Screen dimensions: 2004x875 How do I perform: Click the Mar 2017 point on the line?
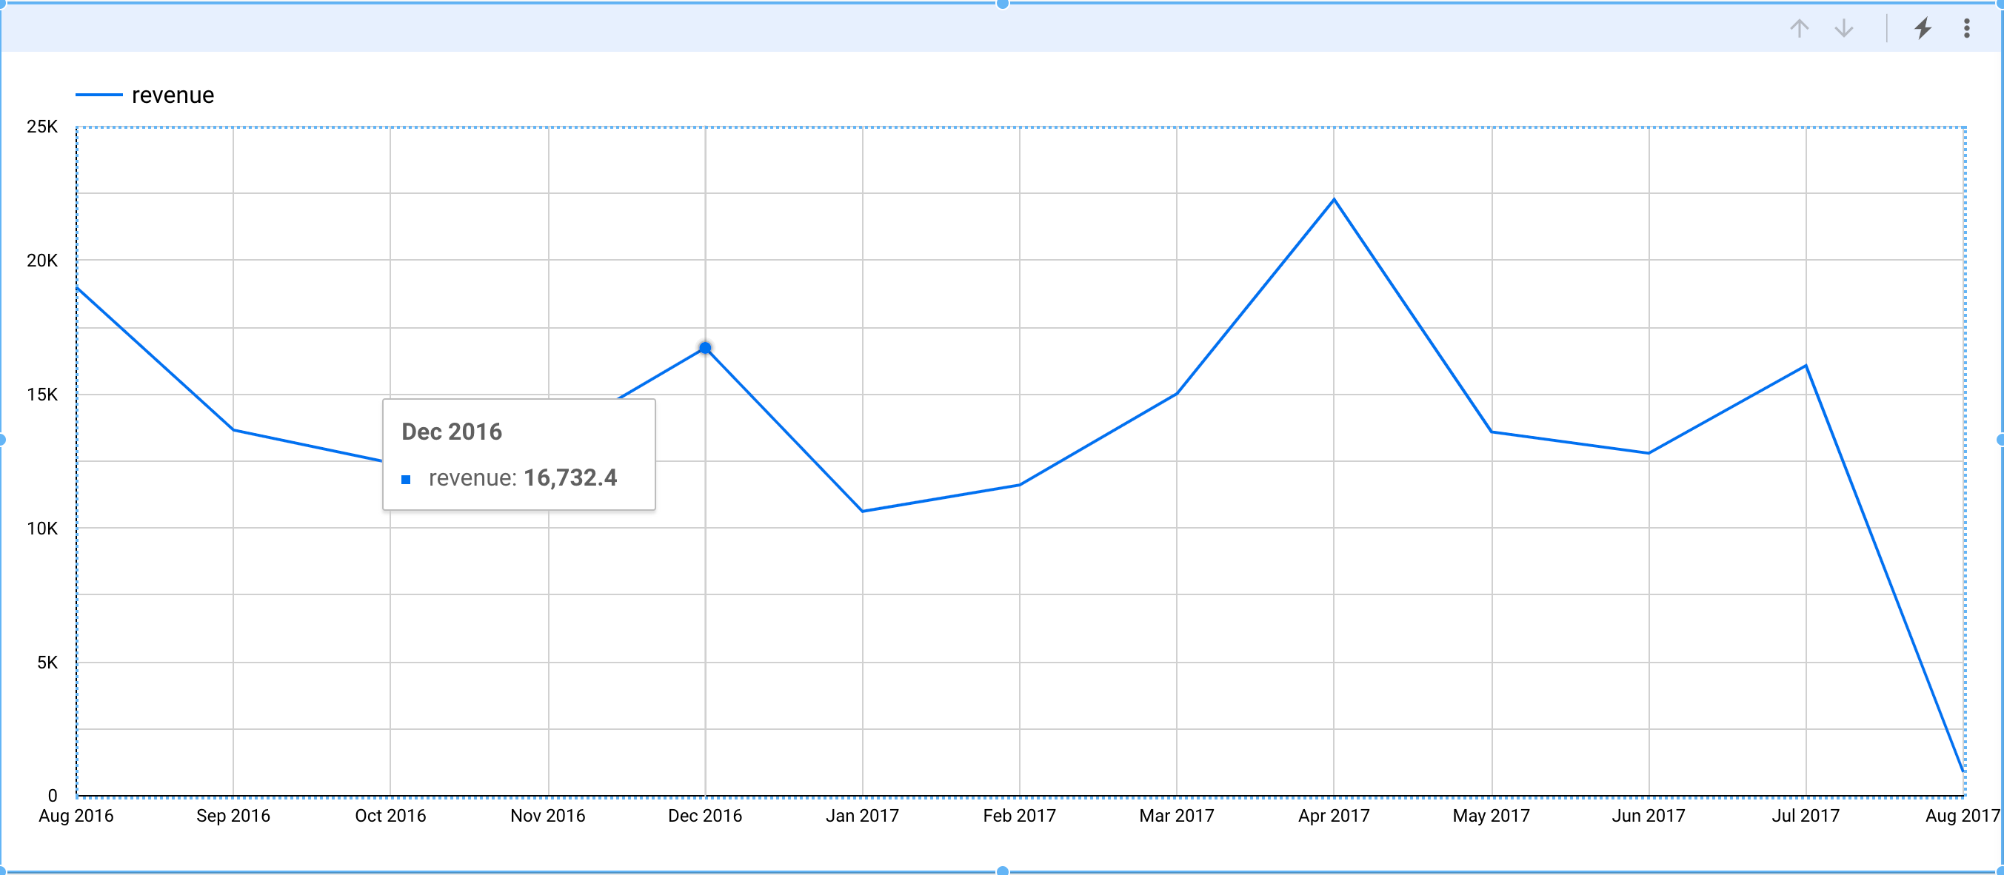(x=1176, y=394)
